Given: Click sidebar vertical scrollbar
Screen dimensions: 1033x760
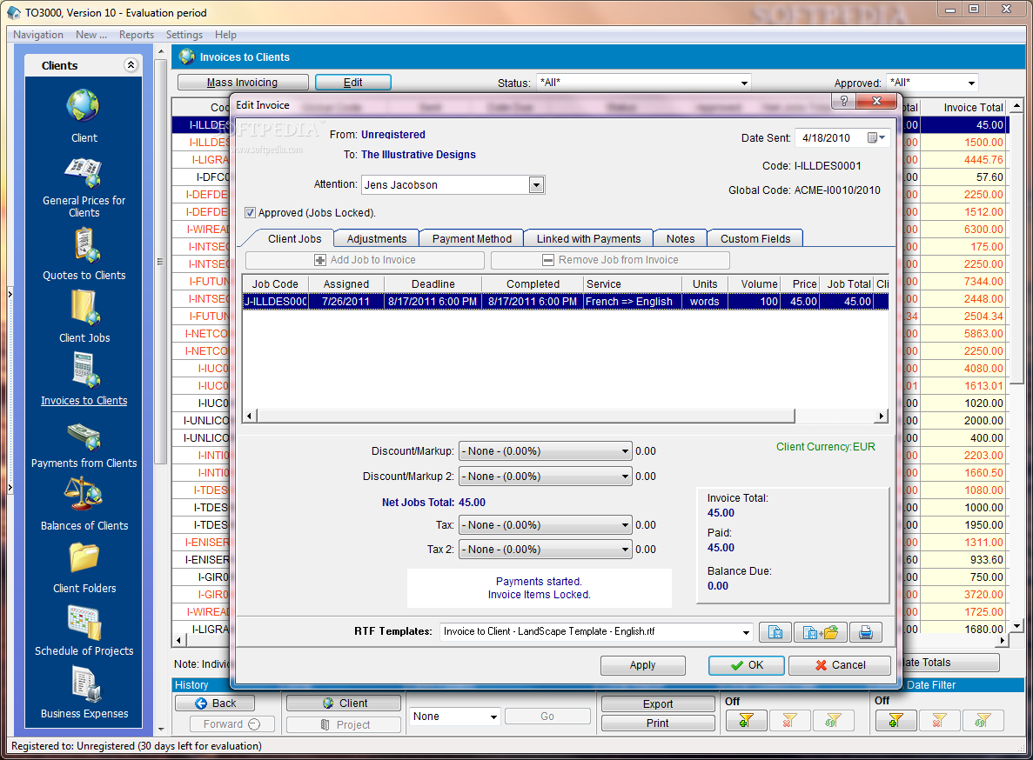Looking at the screenshot, I should 161,261.
